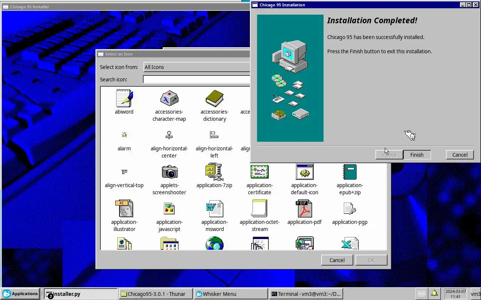The height and width of the screenshot is (300, 481).
Task: Switch to Chicago95-3.0.1 Thunar taskbar window
Action: click(156, 294)
